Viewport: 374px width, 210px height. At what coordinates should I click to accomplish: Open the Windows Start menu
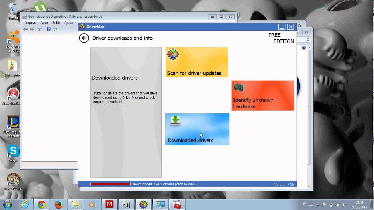pos(7,204)
